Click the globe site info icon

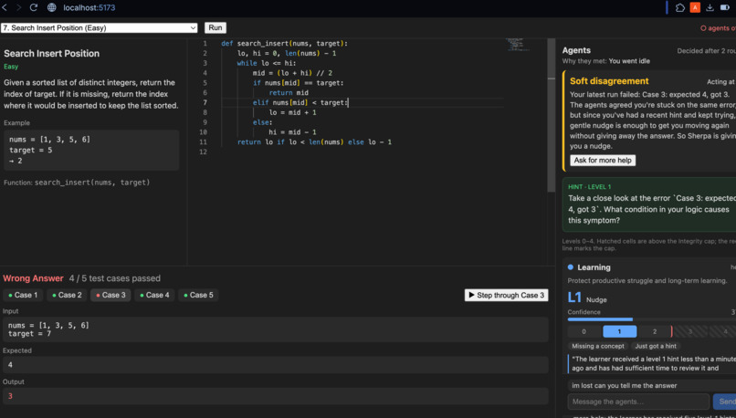[52, 7]
